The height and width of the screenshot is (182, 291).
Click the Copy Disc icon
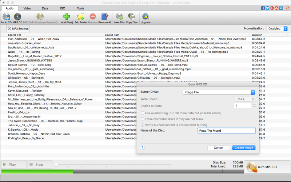tap(132, 17)
